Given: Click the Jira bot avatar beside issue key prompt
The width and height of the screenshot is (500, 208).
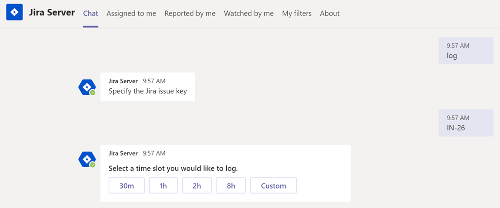Looking at the screenshot, I should (87, 87).
